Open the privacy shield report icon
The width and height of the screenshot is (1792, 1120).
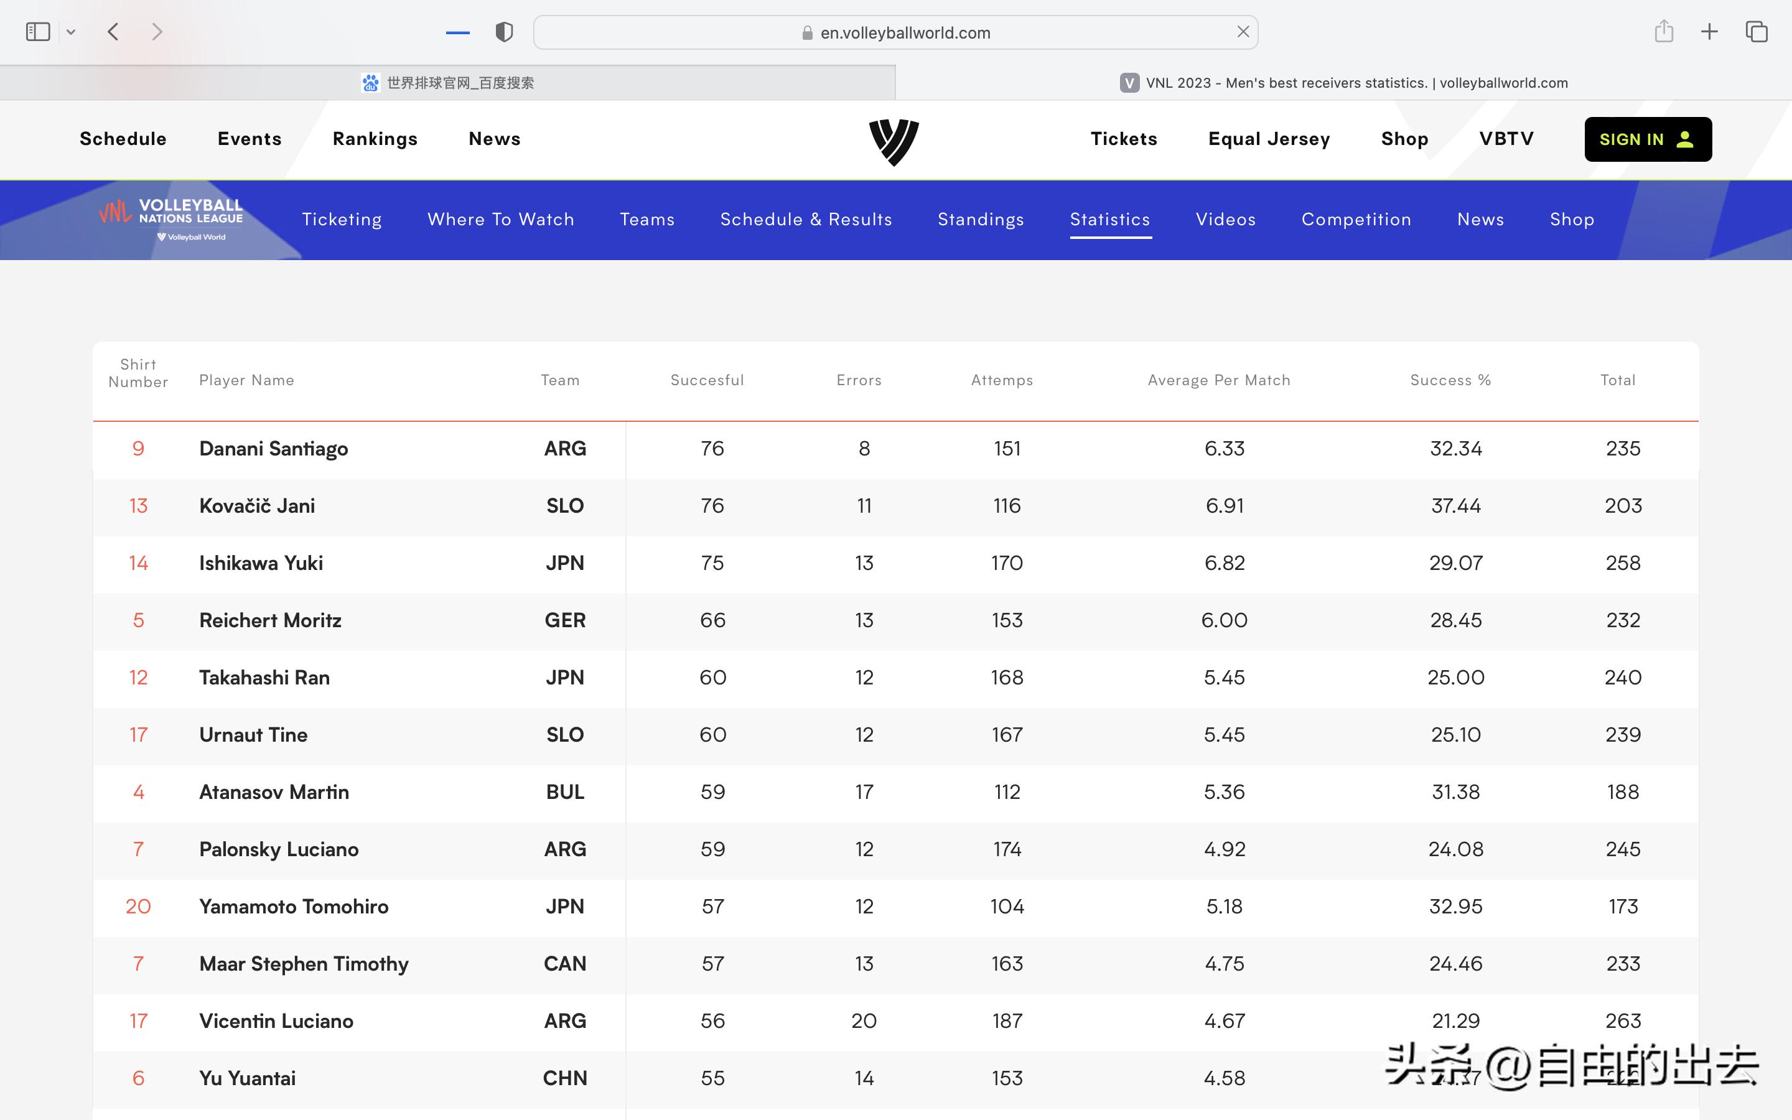click(504, 32)
